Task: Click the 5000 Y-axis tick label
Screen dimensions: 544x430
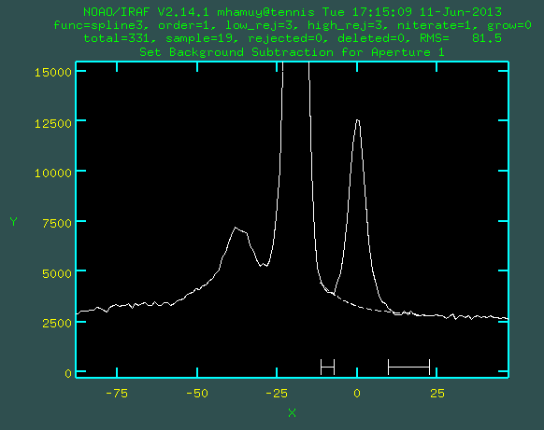Action: 57,273
